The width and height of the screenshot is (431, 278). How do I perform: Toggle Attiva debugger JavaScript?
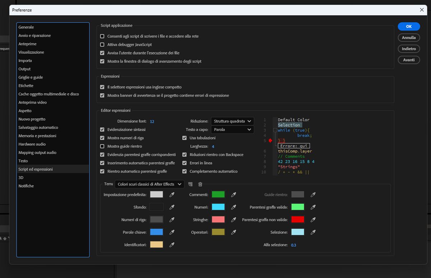[x=102, y=44]
